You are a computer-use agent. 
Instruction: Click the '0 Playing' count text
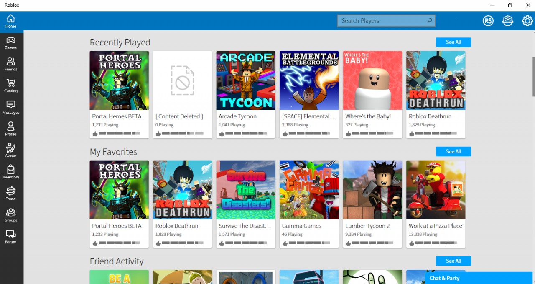click(164, 125)
